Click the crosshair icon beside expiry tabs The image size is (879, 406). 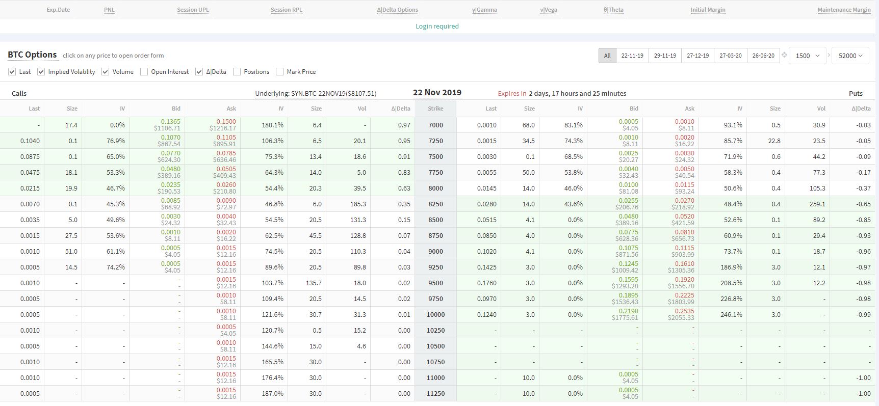784,55
